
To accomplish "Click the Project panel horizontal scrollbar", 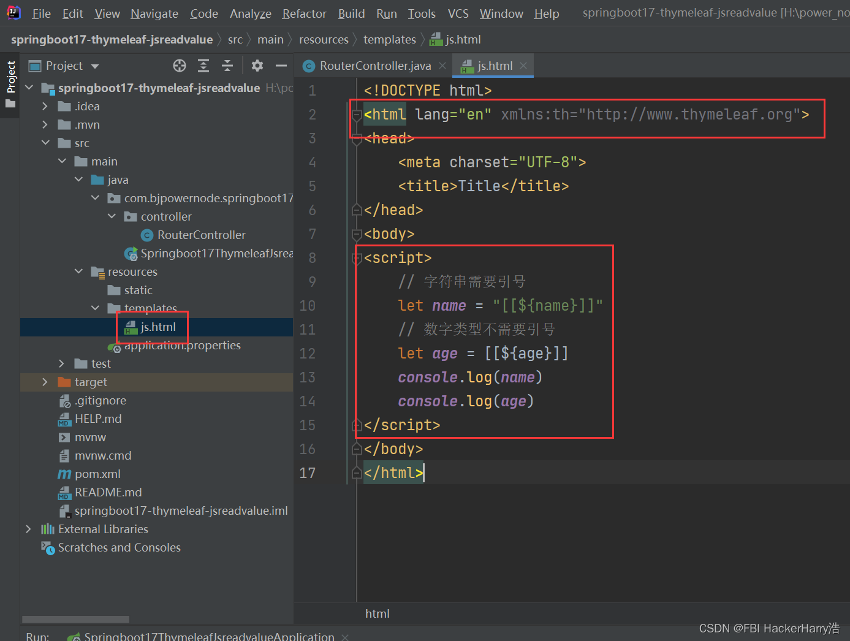I will point(75,619).
